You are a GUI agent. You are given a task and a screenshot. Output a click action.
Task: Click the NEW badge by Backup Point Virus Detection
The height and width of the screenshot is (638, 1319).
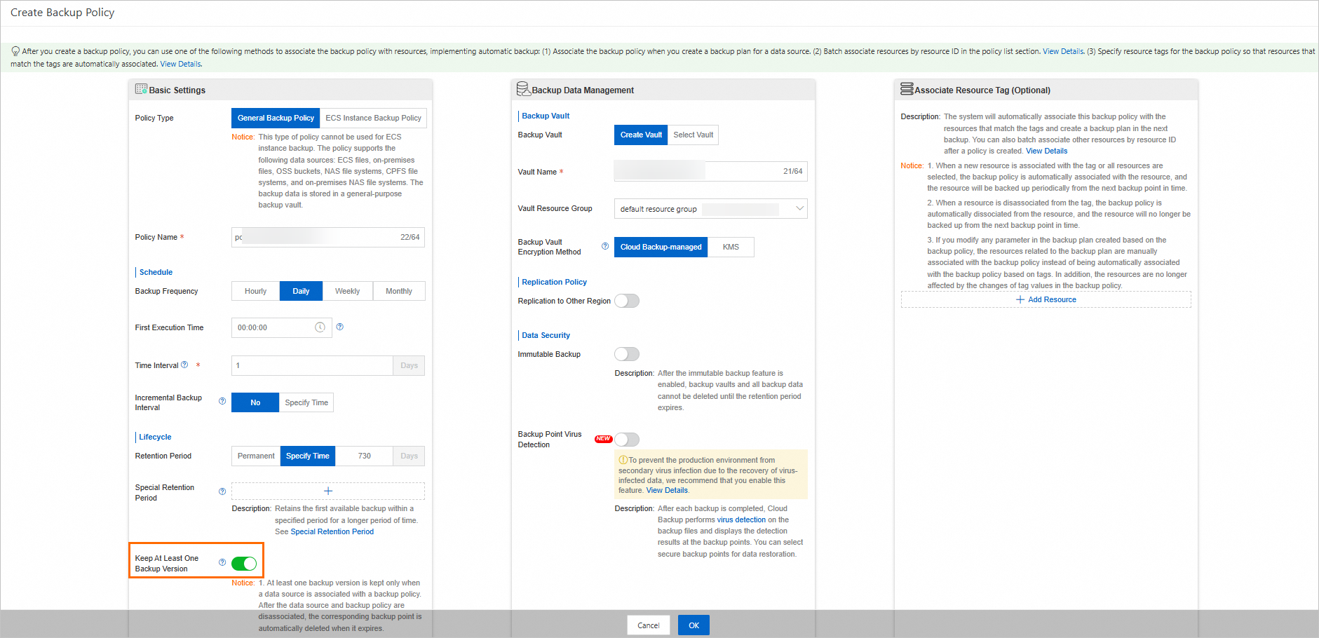pyautogui.click(x=603, y=439)
